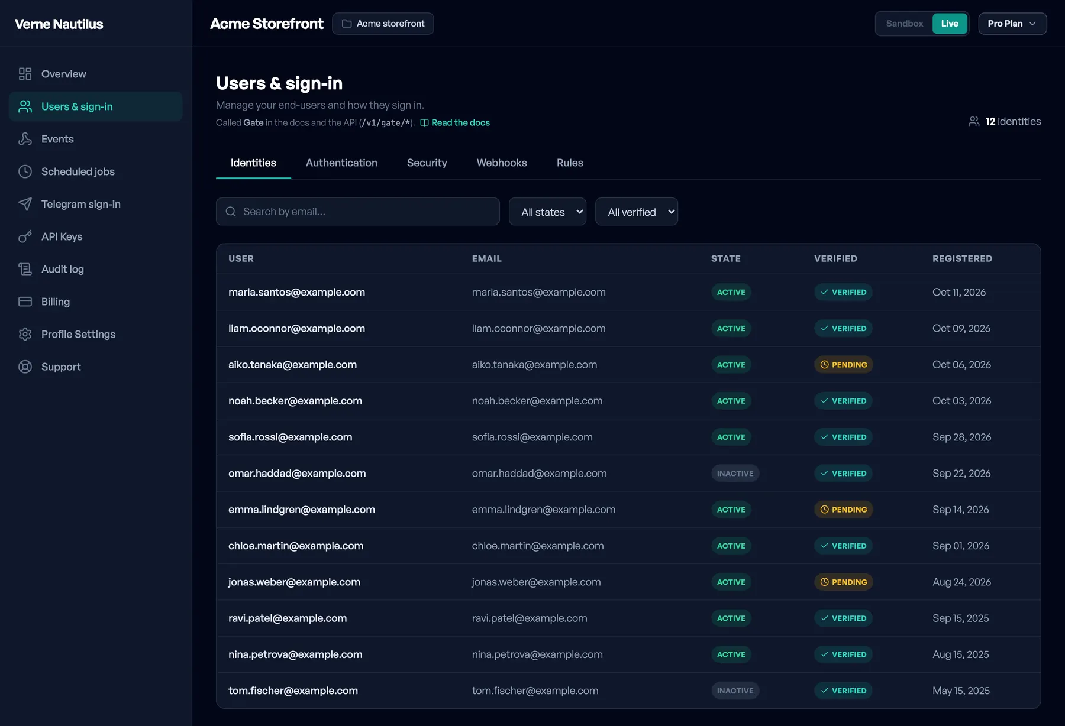Click the Support lifebuoy icon
Image resolution: width=1065 pixels, height=726 pixels.
(25, 367)
